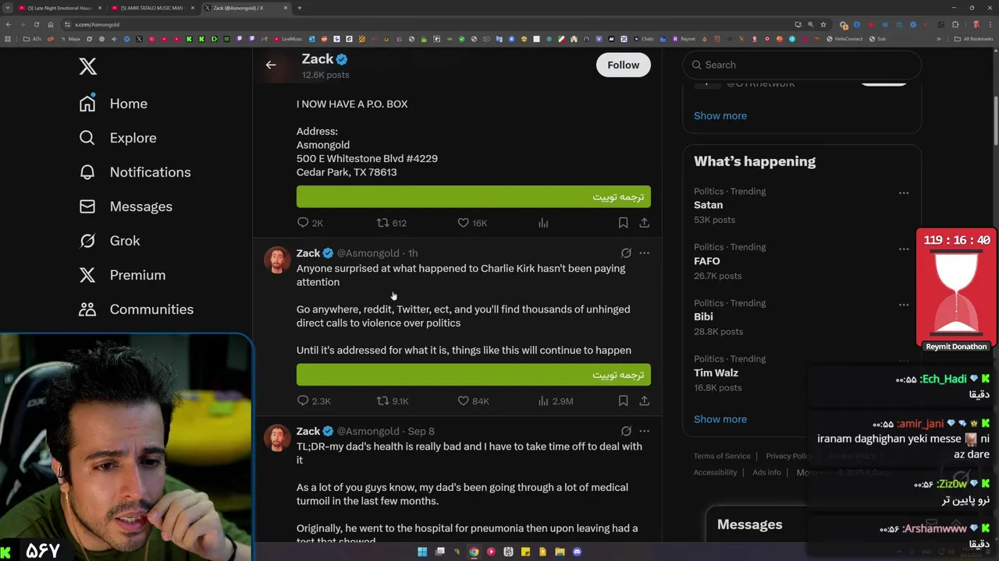Click the back arrow next to Zack
The width and height of the screenshot is (999, 561).
(x=271, y=65)
